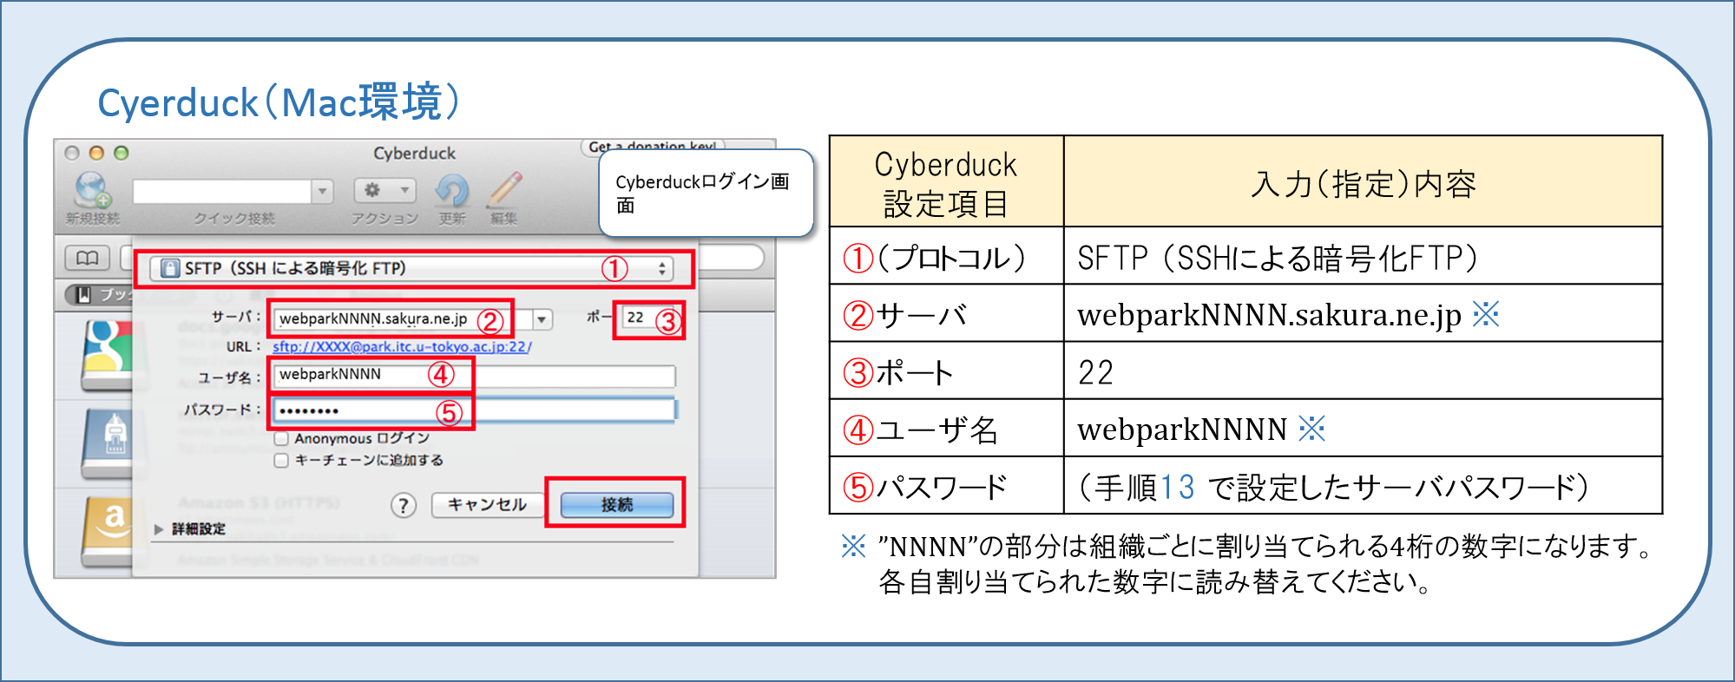This screenshot has height=682, width=1735.
Task: Click the ②サーバ table cell
Action: (x=946, y=314)
